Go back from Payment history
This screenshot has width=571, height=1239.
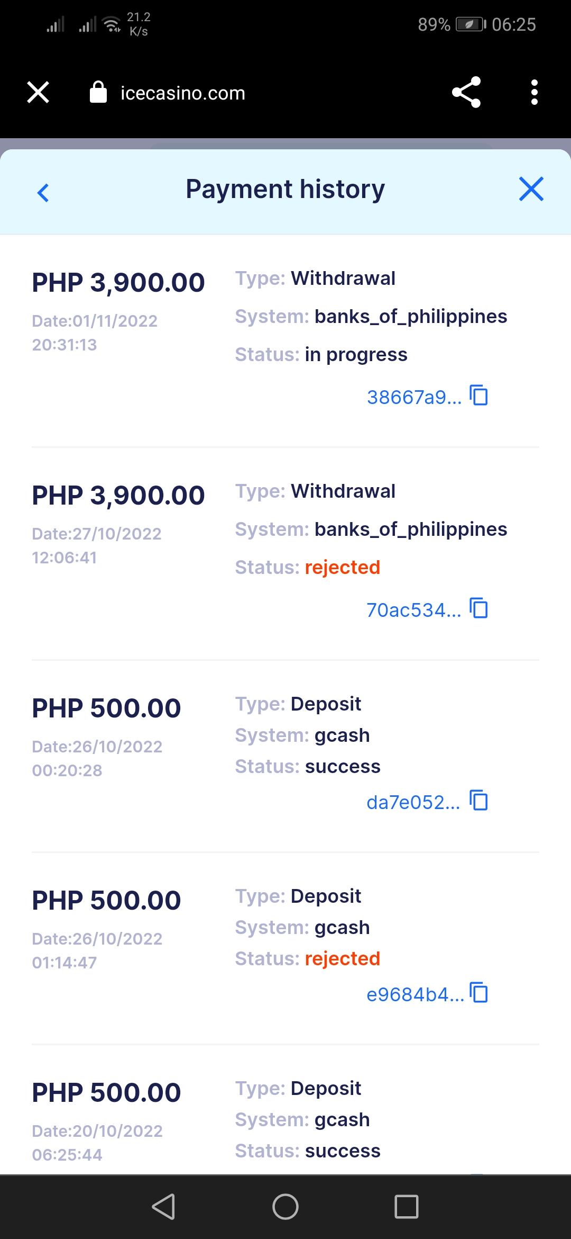43,192
